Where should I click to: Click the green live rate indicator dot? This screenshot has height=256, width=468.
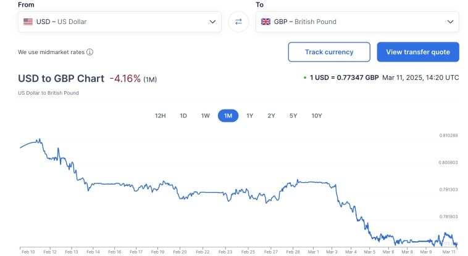304,78
